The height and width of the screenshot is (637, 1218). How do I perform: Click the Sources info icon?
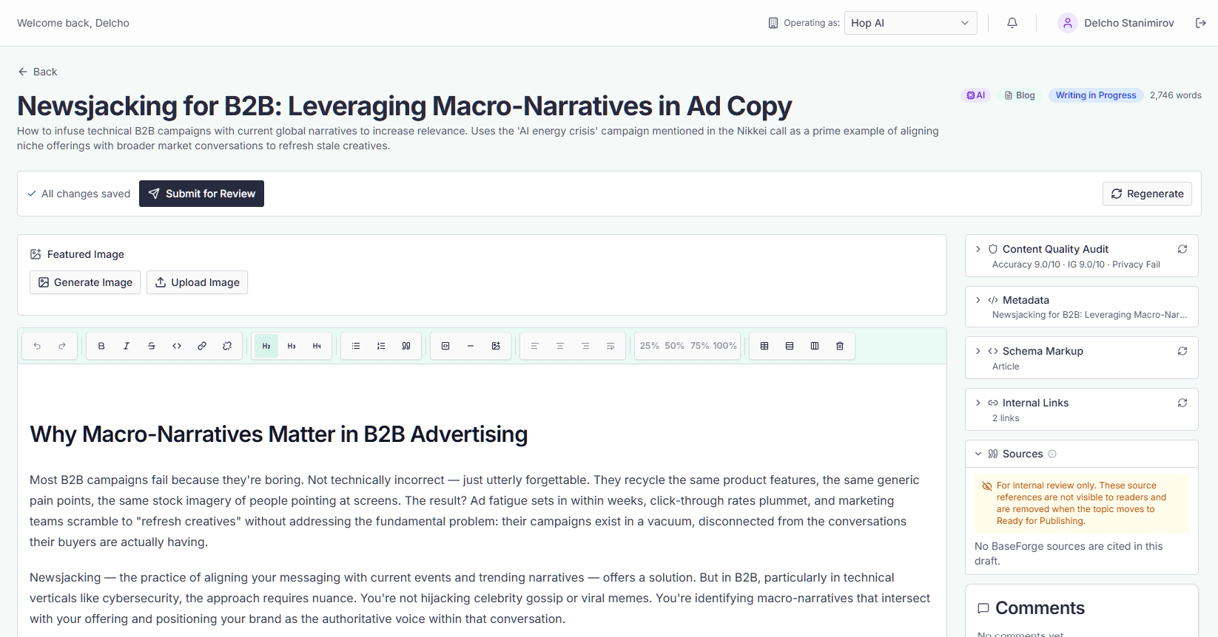click(1052, 454)
